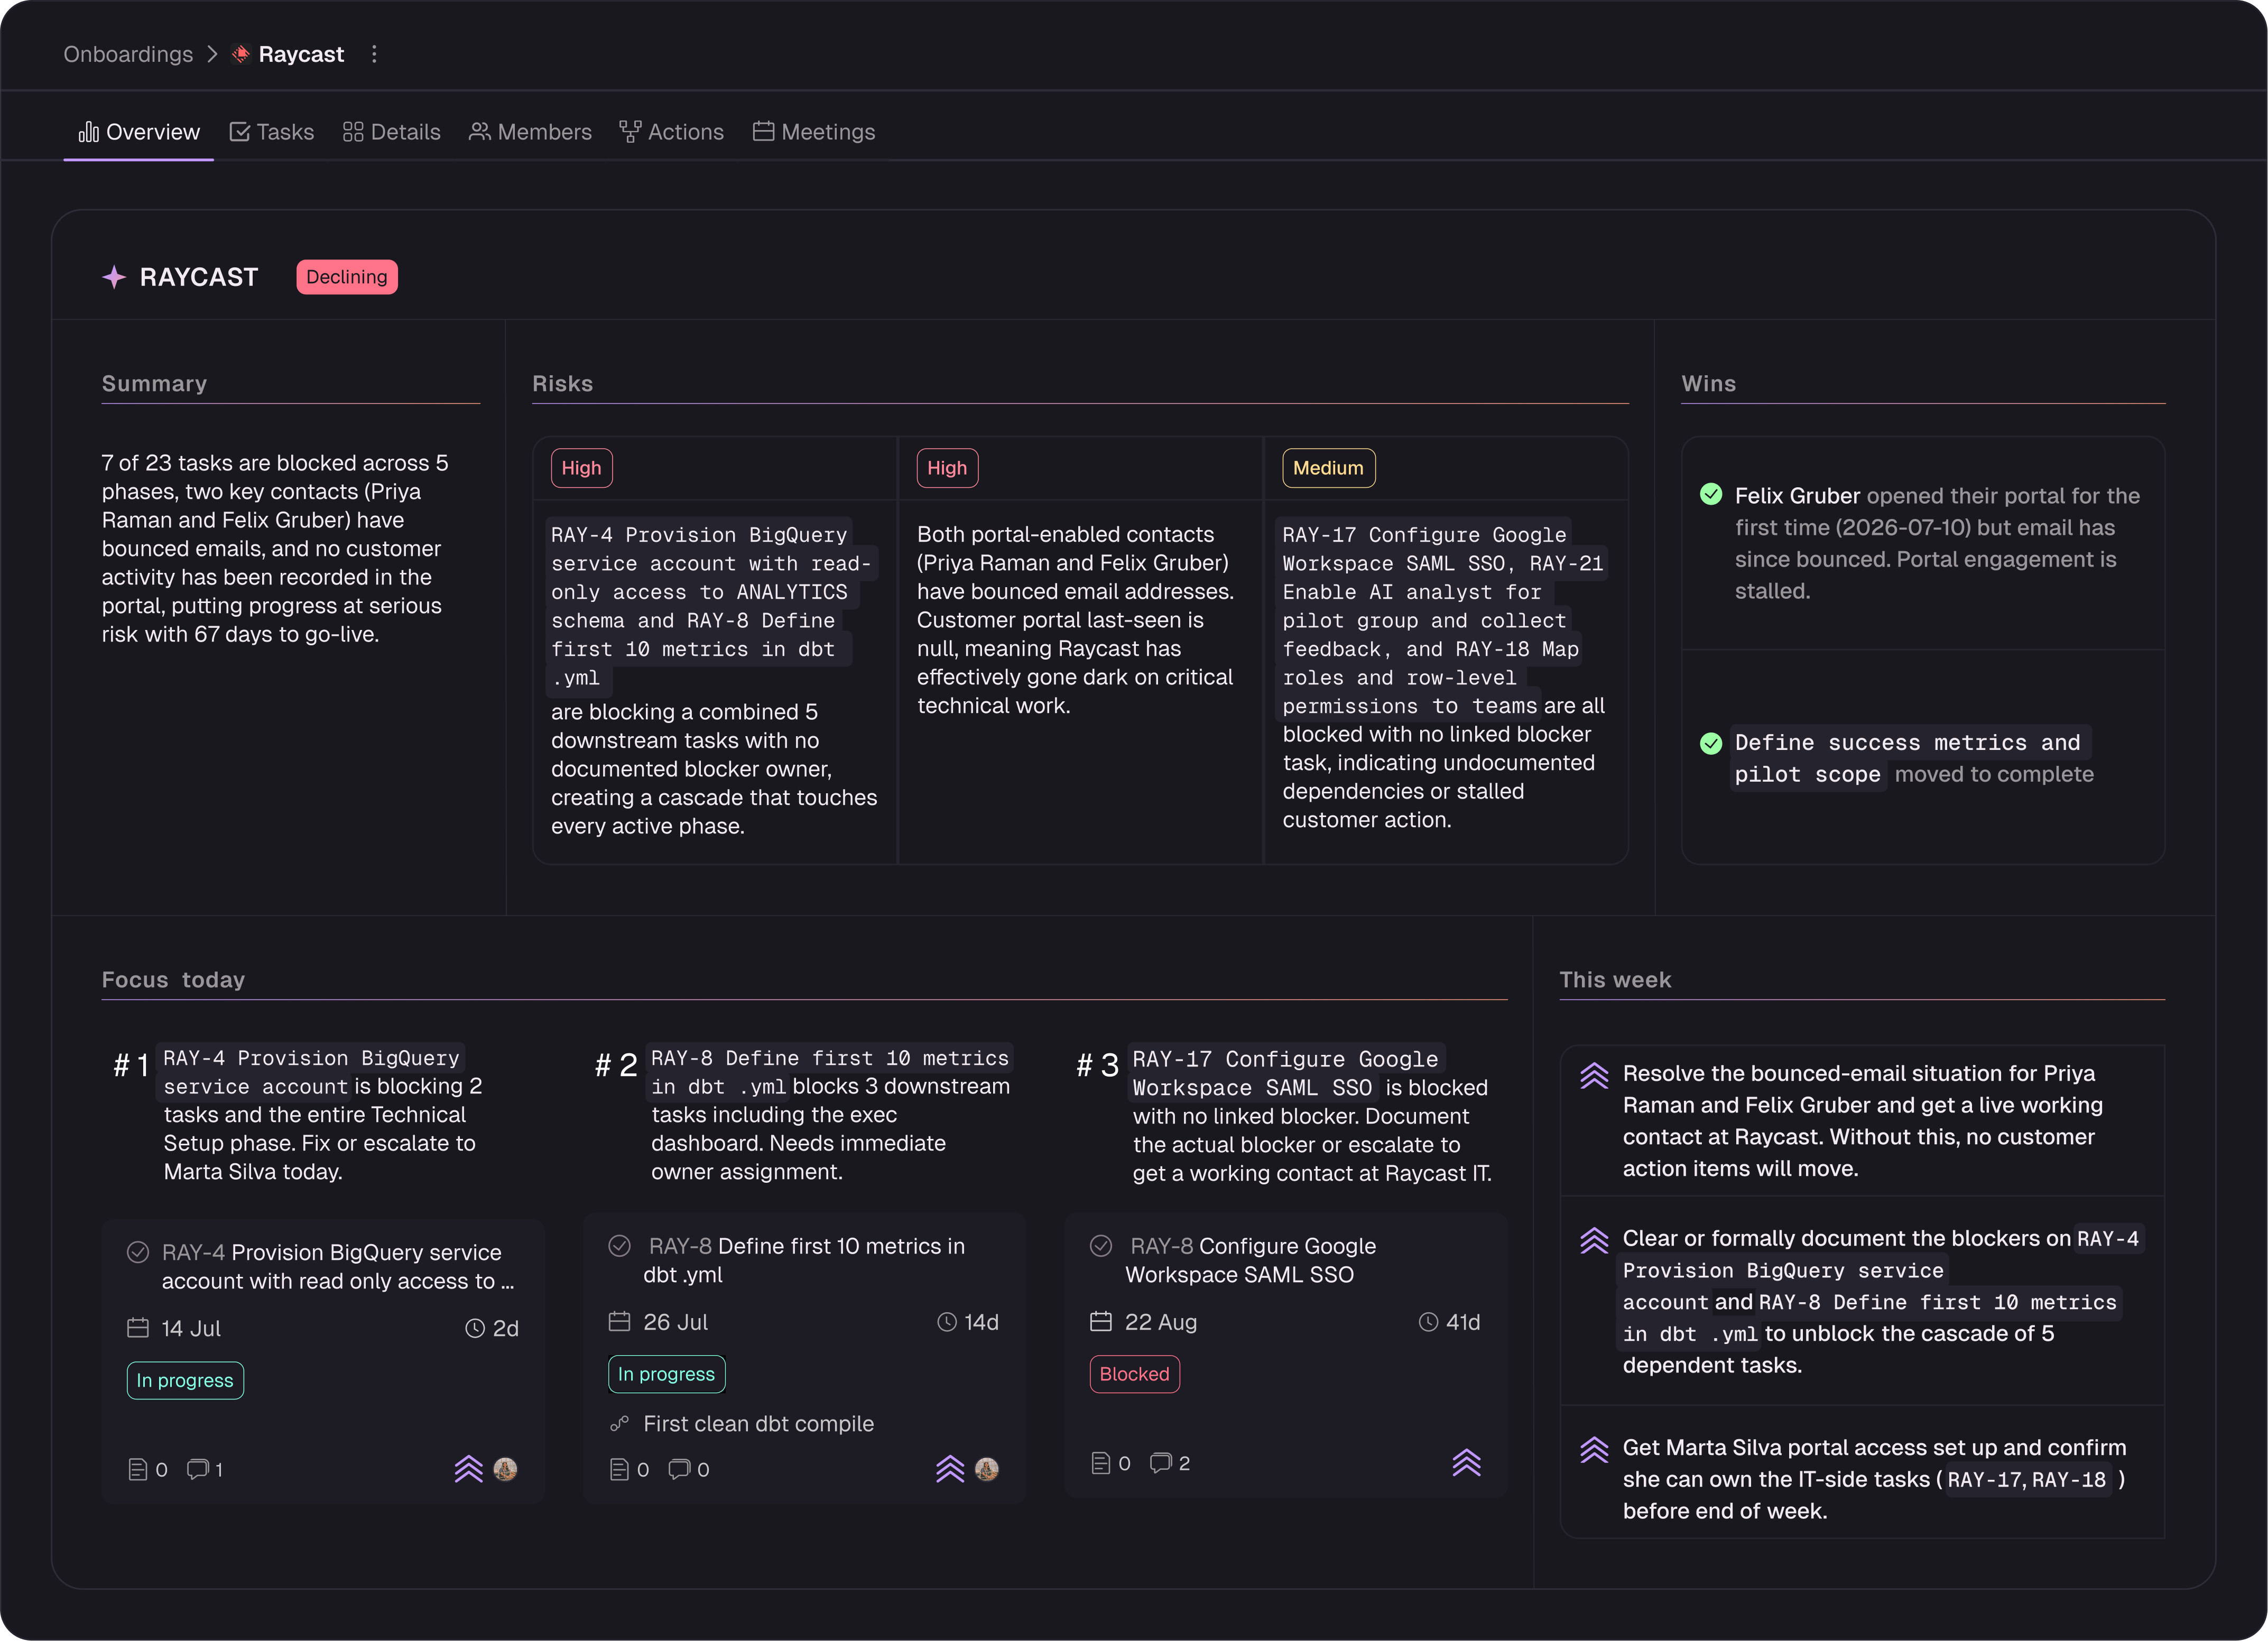Click assignee avatar on Define first 10 metrics card

pyautogui.click(x=987, y=1469)
